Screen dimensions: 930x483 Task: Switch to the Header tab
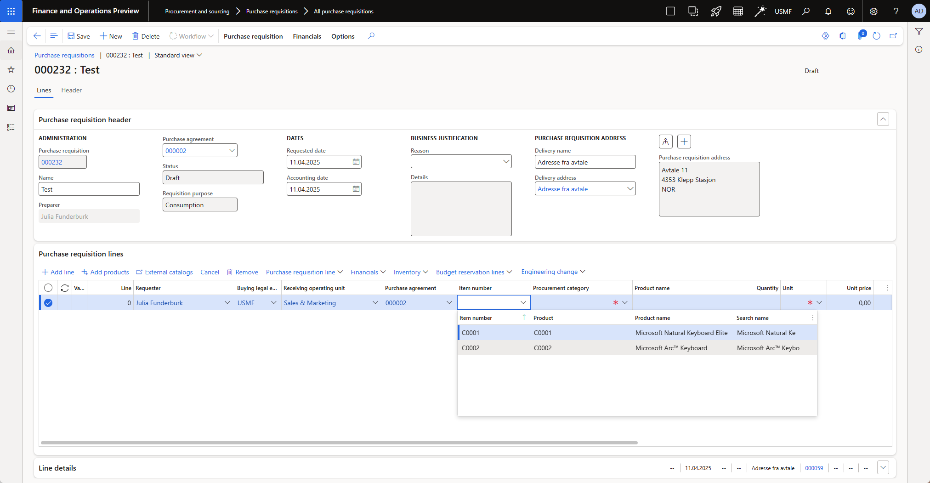coord(71,90)
